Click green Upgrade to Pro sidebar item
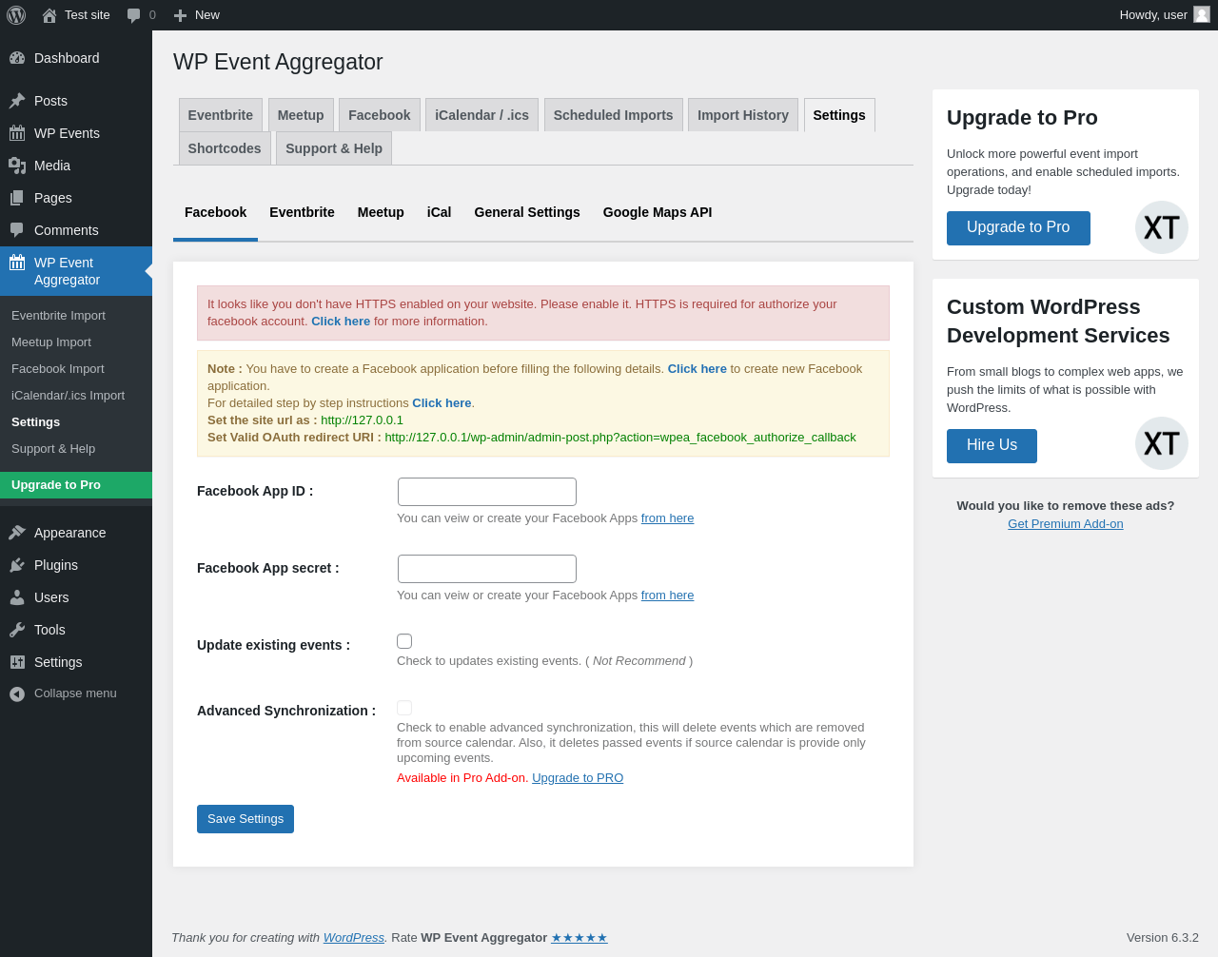1218x957 pixels. click(x=76, y=485)
